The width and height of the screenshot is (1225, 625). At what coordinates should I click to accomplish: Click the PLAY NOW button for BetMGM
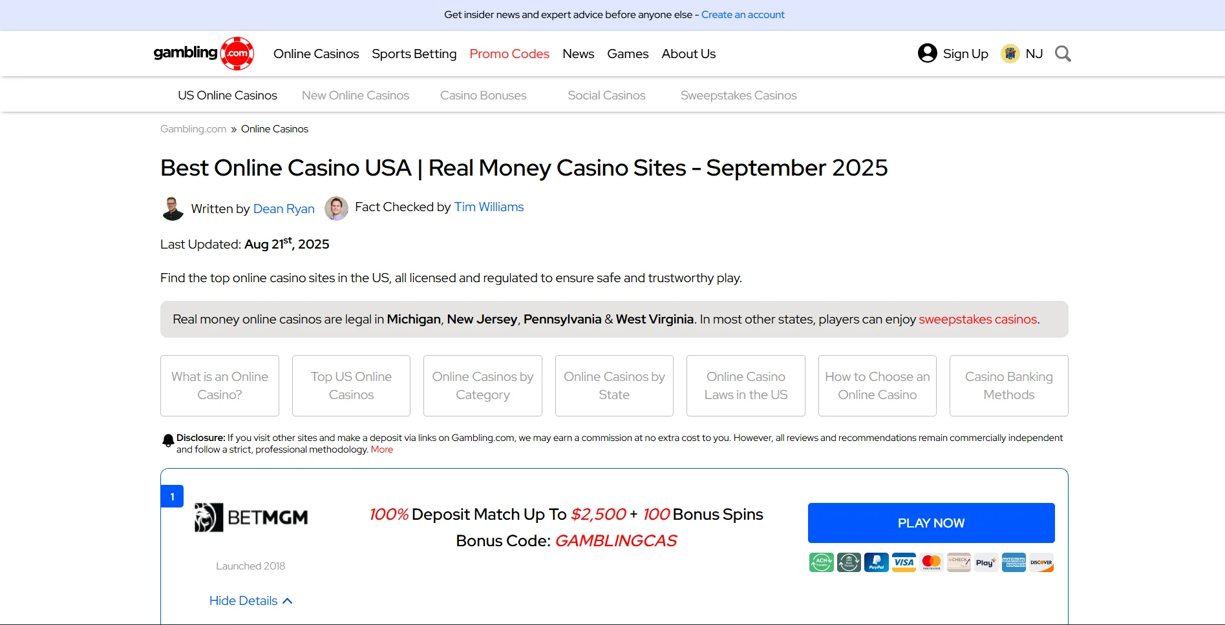pyautogui.click(x=931, y=522)
